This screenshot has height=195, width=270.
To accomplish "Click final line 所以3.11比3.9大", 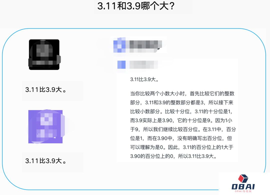I will coord(173,156).
